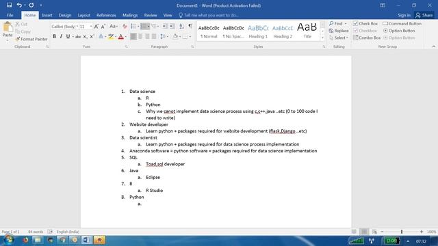Apply the red font color
Viewport: 438px width, 246px height.
coord(121,36)
